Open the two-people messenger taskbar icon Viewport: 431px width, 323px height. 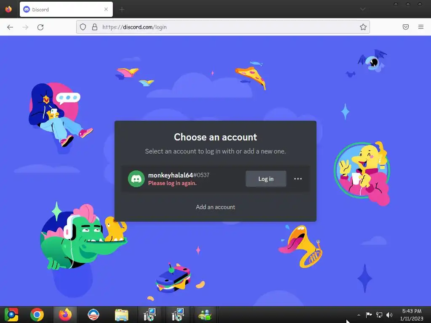point(205,315)
